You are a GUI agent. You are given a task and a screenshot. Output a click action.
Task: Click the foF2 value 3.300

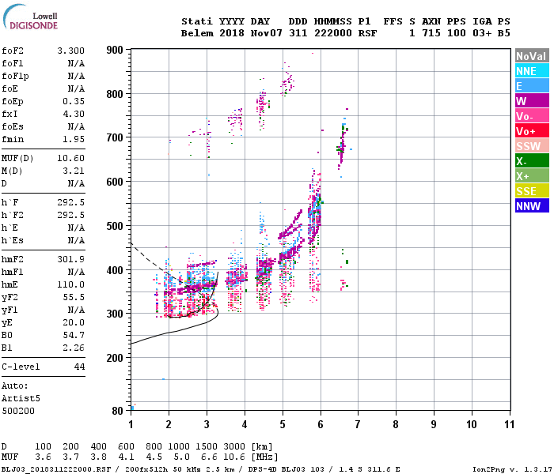click(x=71, y=51)
